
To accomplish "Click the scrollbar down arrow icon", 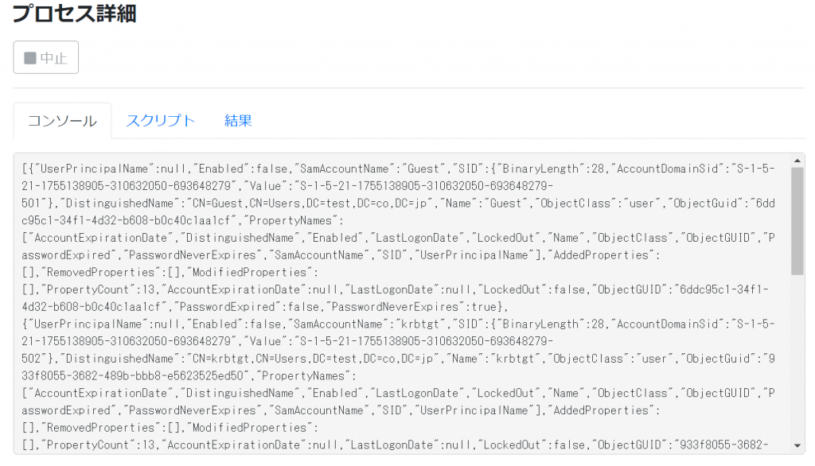I will [x=798, y=448].
